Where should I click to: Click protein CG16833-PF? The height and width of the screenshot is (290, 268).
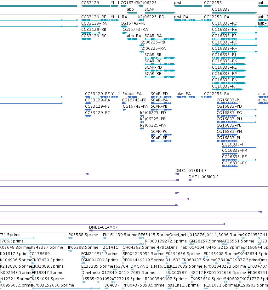[x=234, y=144]
